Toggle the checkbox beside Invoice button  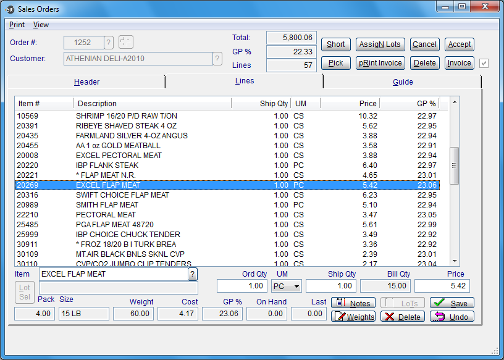point(484,63)
